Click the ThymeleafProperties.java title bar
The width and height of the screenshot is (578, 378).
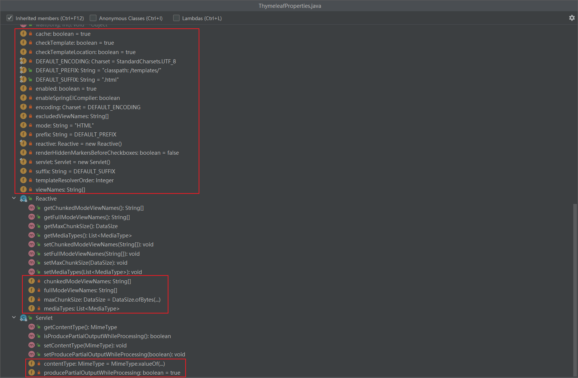(x=290, y=6)
